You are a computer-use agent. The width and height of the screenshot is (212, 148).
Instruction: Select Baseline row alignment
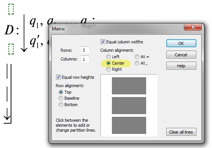point(61,98)
